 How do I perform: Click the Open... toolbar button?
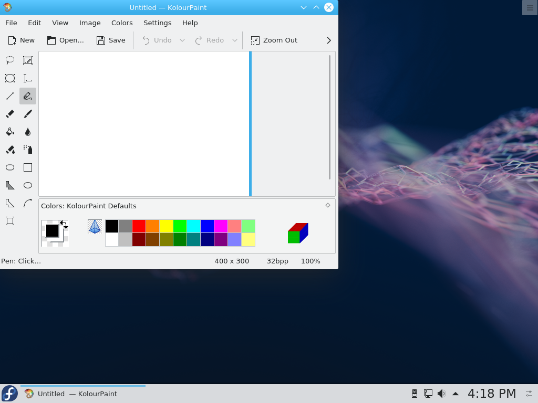(x=66, y=40)
